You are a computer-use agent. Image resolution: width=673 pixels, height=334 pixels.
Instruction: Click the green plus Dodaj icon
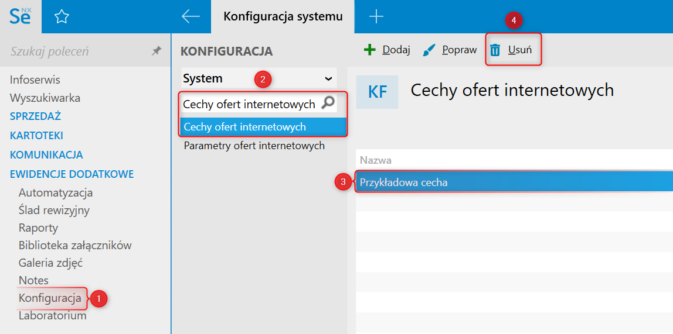click(x=369, y=50)
